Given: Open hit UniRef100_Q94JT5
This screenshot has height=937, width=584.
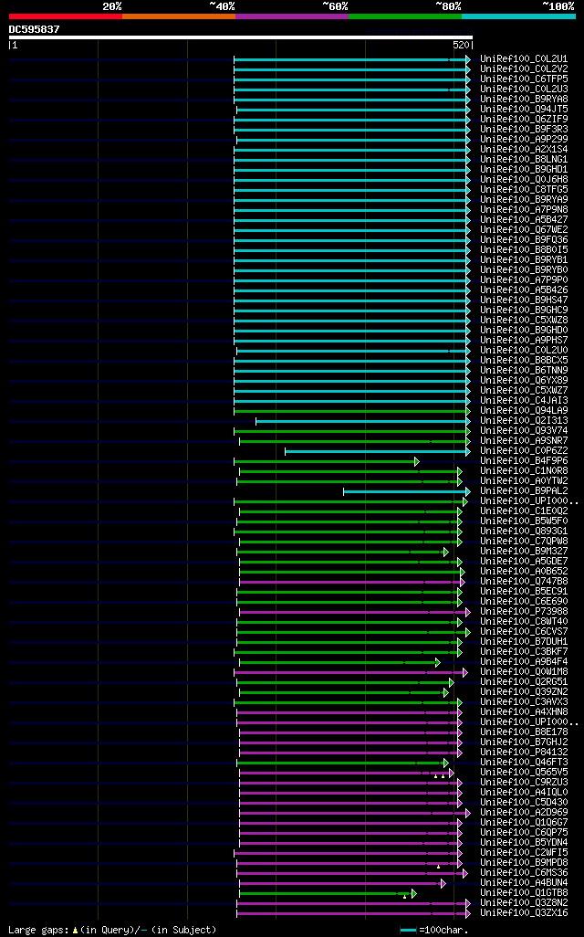Looking at the screenshot, I should point(524,110).
